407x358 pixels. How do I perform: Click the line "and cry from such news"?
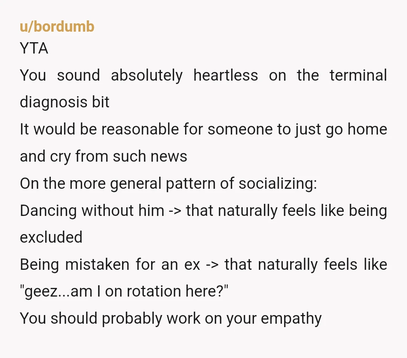pos(103,156)
